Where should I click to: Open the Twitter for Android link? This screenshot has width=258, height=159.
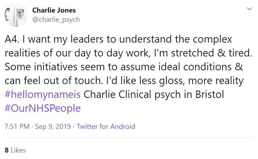[x=106, y=127]
